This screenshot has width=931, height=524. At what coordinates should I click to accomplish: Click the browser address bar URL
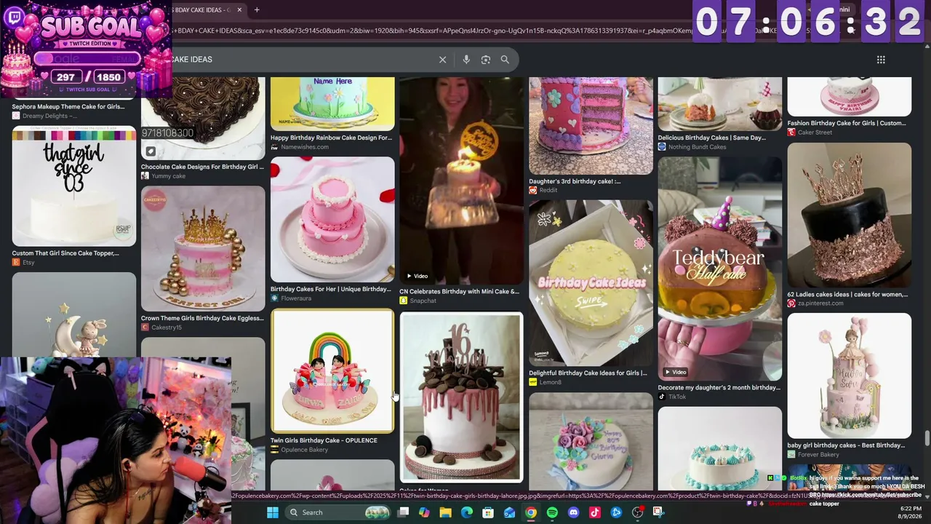click(432, 31)
